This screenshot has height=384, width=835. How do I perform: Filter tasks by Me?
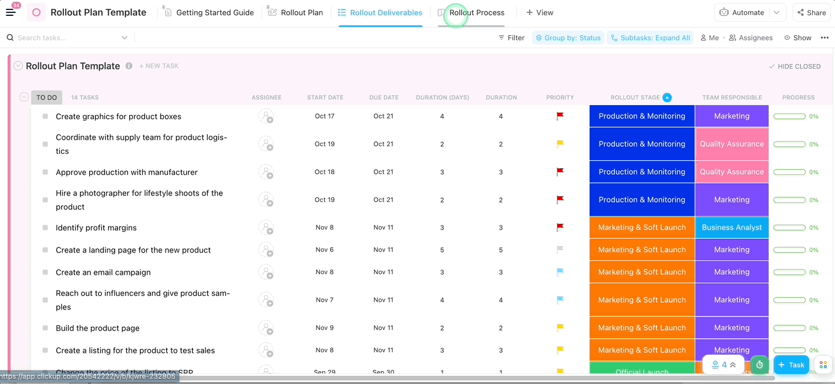[709, 38]
